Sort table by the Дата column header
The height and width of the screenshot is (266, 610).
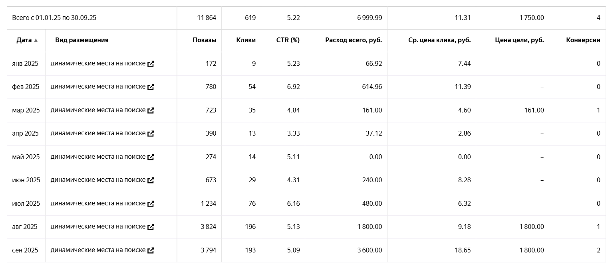click(24, 40)
